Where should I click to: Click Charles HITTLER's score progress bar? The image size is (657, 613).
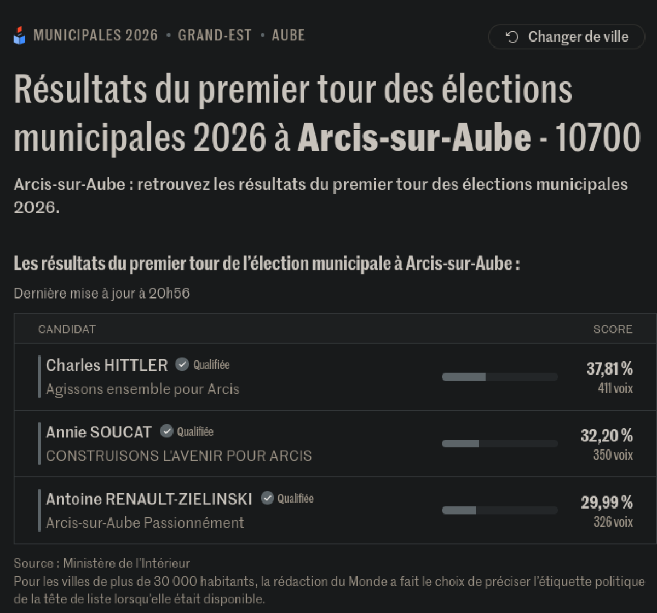tap(499, 377)
